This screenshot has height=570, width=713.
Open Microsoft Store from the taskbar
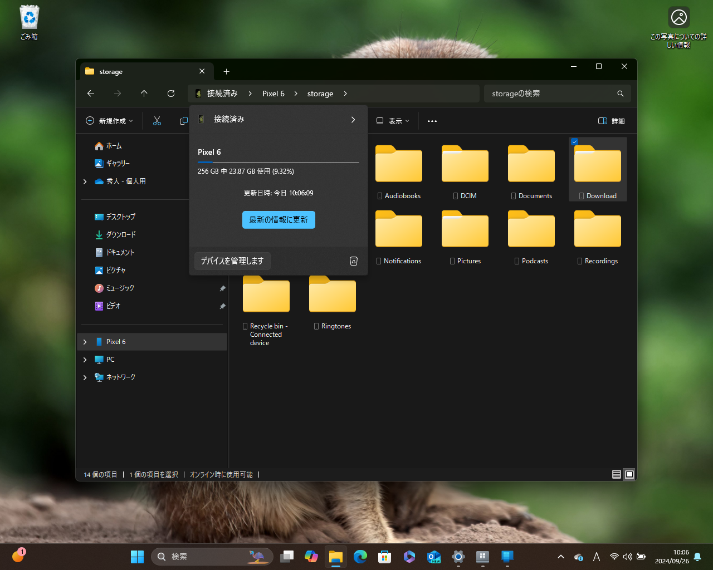(385, 557)
